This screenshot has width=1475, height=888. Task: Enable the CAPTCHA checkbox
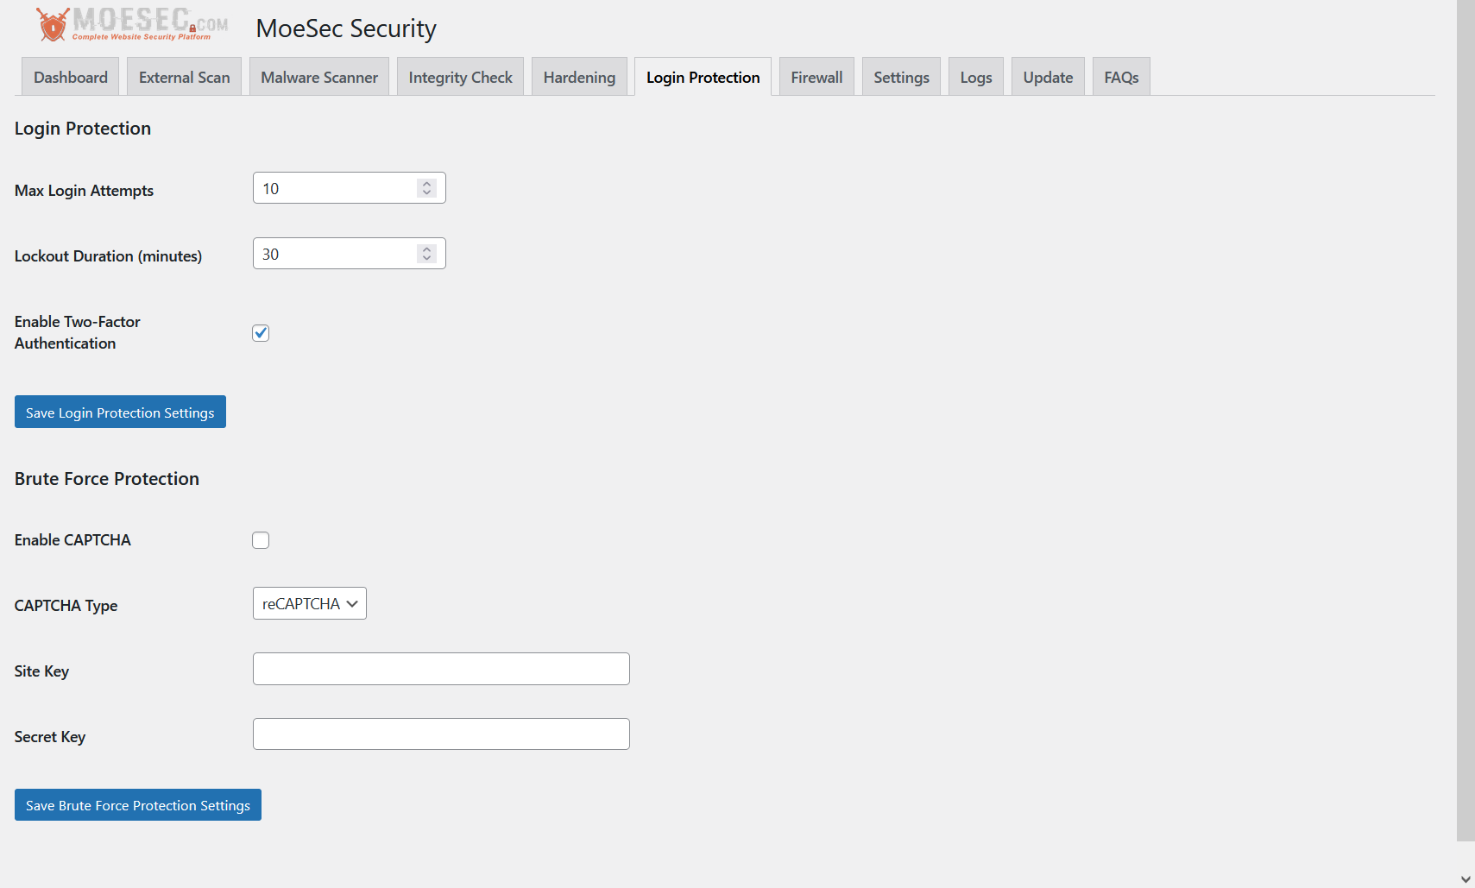tap(261, 540)
